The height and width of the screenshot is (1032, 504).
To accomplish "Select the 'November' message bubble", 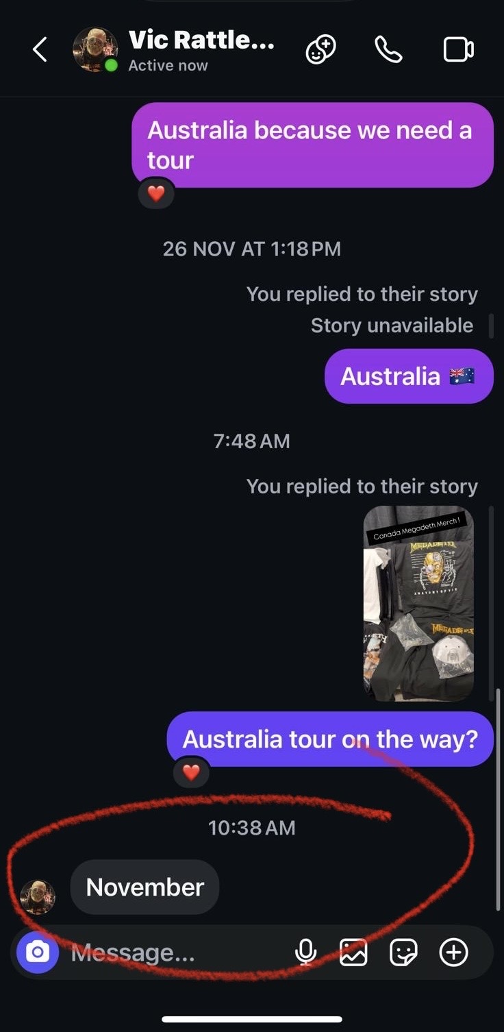I will (145, 887).
